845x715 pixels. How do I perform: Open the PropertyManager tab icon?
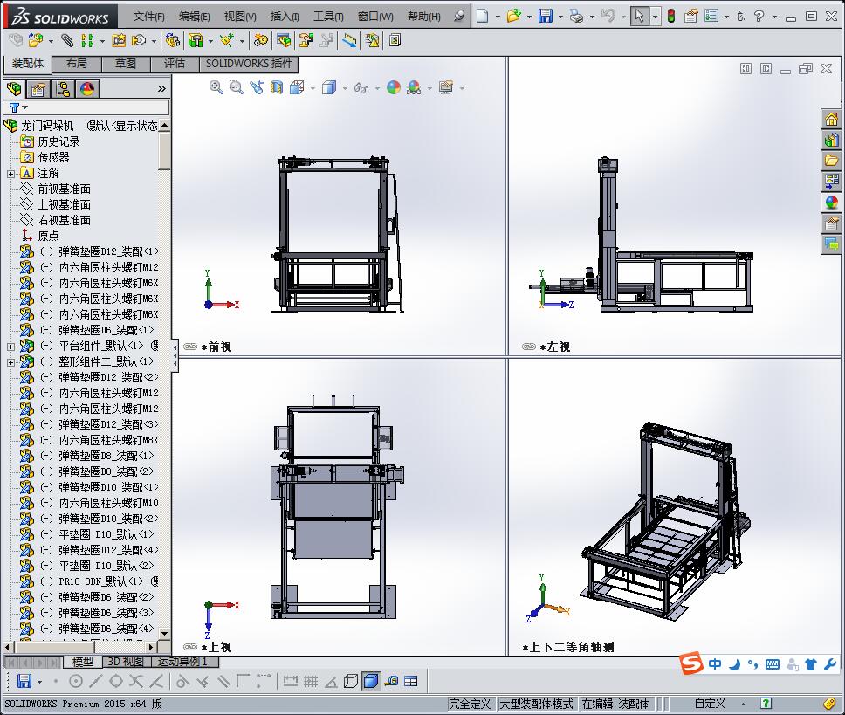[x=38, y=88]
